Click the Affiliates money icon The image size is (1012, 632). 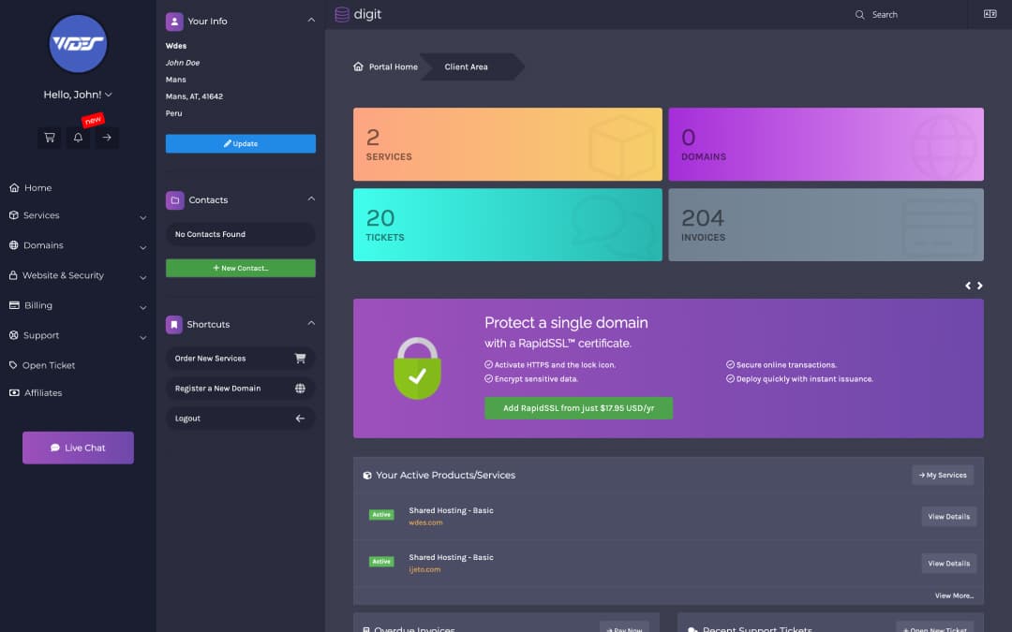[14, 392]
